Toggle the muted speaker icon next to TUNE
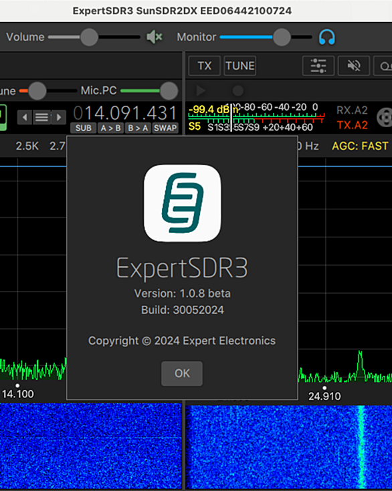 pyautogui.click(x=354, y=66)
